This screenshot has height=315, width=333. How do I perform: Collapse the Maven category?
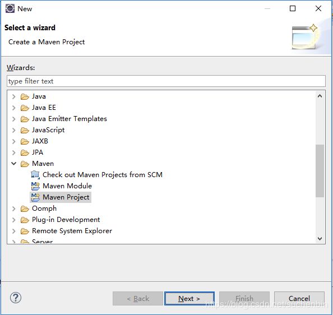click(x=14, y=164)
